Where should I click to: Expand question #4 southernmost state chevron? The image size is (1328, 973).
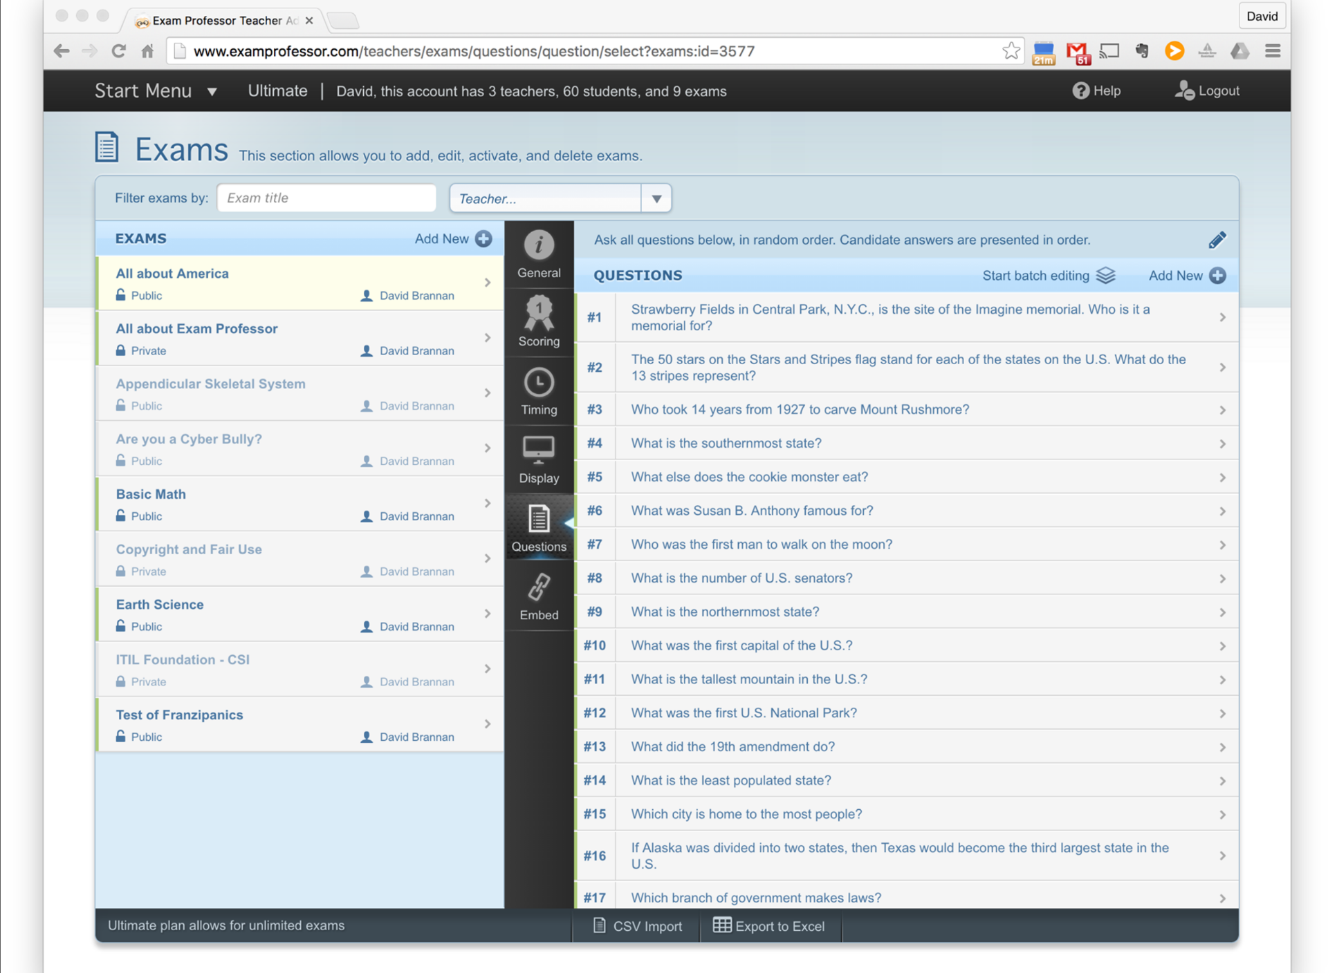point(1222,444)
